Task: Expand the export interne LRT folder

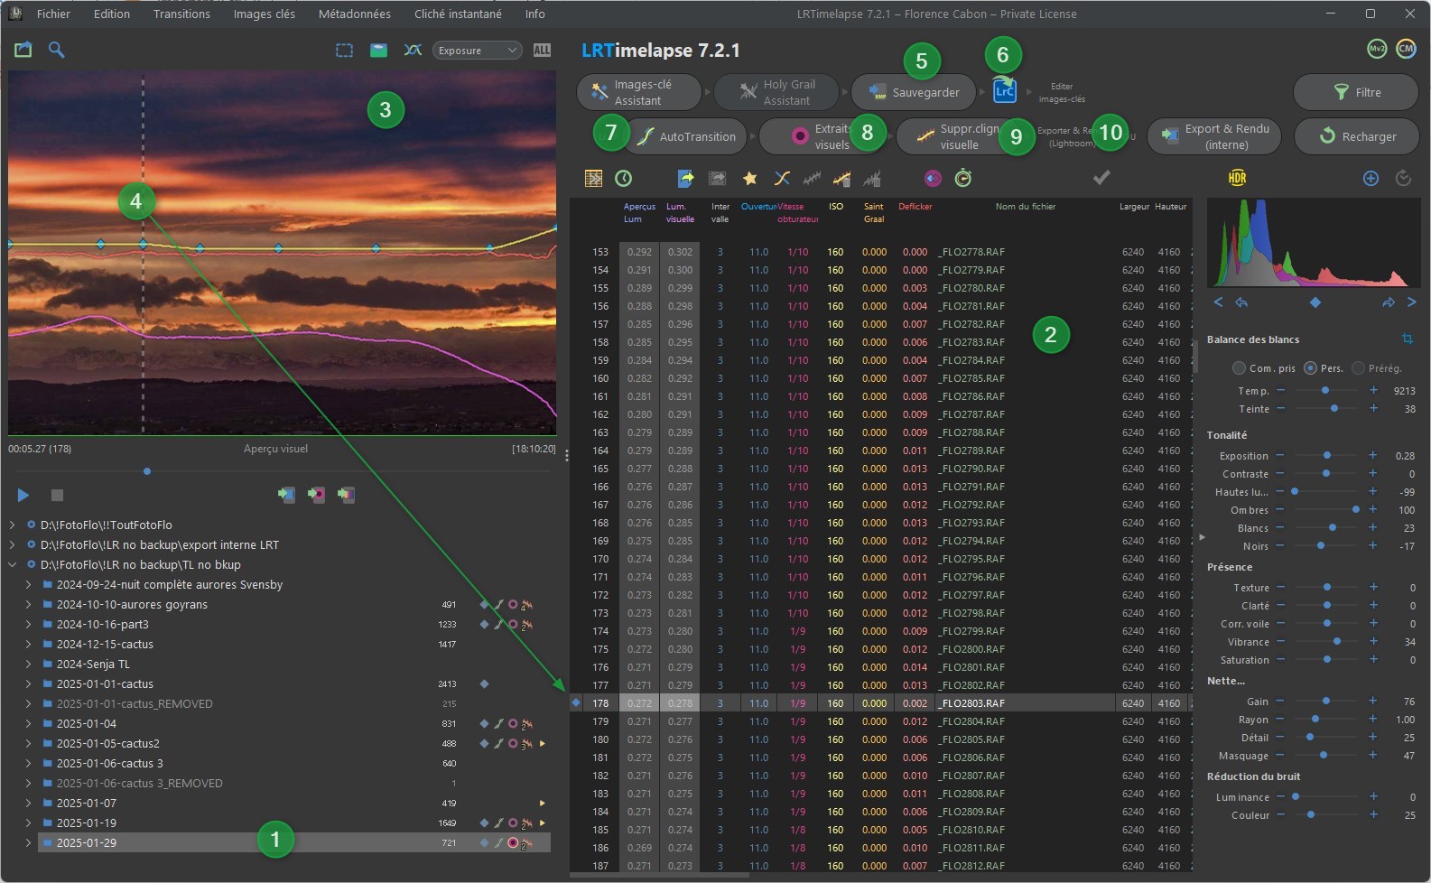Action: click(x=12, y=544)
